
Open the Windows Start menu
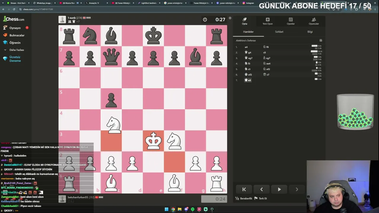click(x=166, y=209)
